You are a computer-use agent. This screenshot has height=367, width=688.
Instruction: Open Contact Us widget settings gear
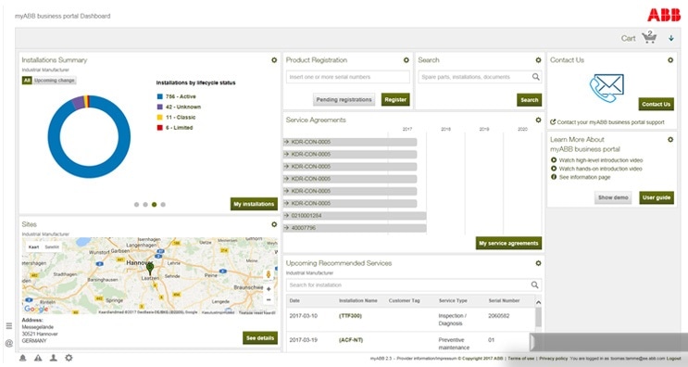tap(670, 60)
